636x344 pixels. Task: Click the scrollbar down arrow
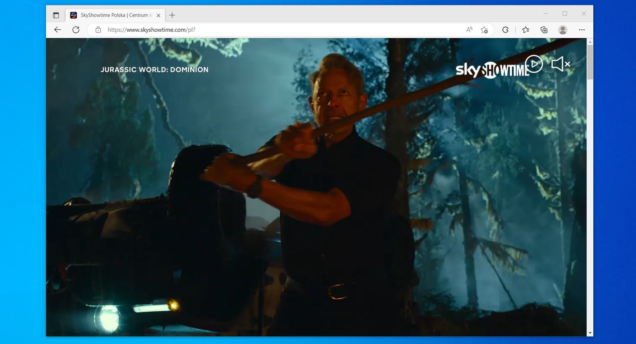(590, 333)
